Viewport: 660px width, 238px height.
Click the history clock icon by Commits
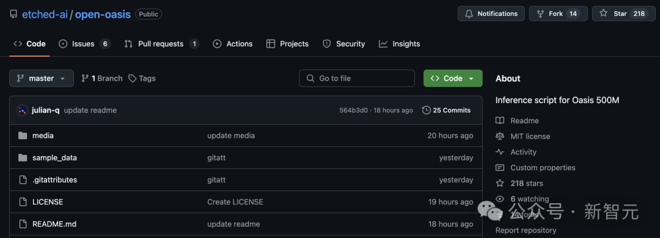tap(427, 110)
